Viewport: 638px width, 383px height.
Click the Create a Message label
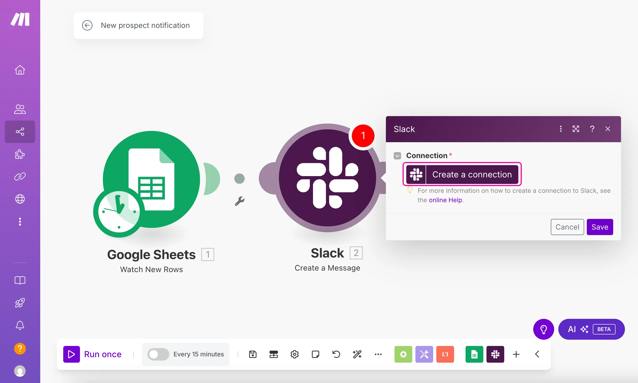point(327,268)
